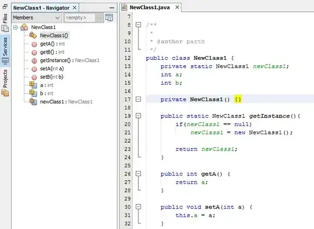The width and height of the screenshot is (314, 229).
Task: Click the NewClass1 class icon in tree
Action: (24, 27)
